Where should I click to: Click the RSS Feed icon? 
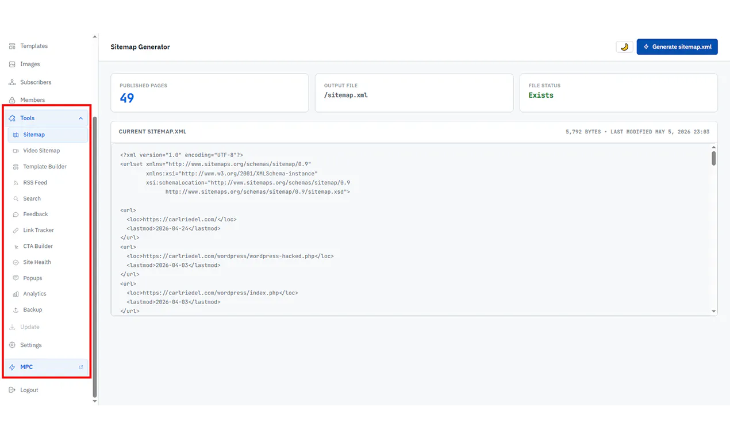(16, 183)
